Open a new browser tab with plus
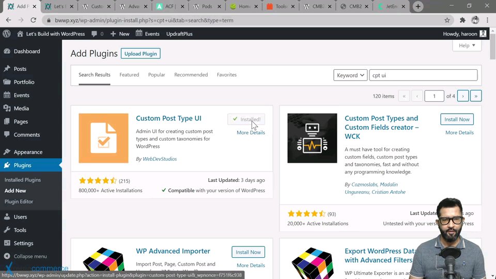 [x=418, y=6]
